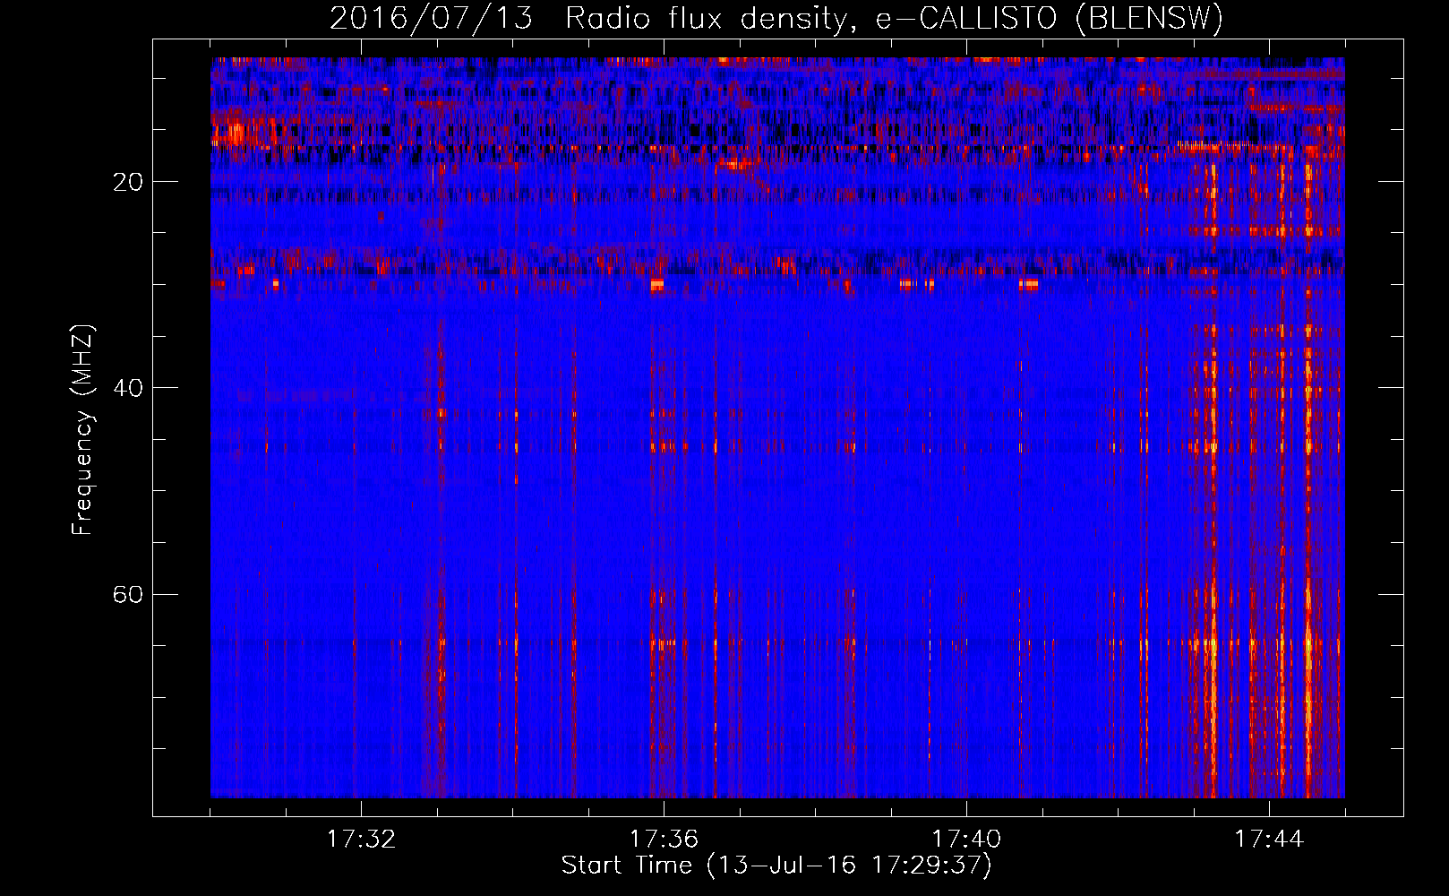1449x896 pixels.
Task: Click the 40 MHz frequency tick label
Action: pos(128,388)
